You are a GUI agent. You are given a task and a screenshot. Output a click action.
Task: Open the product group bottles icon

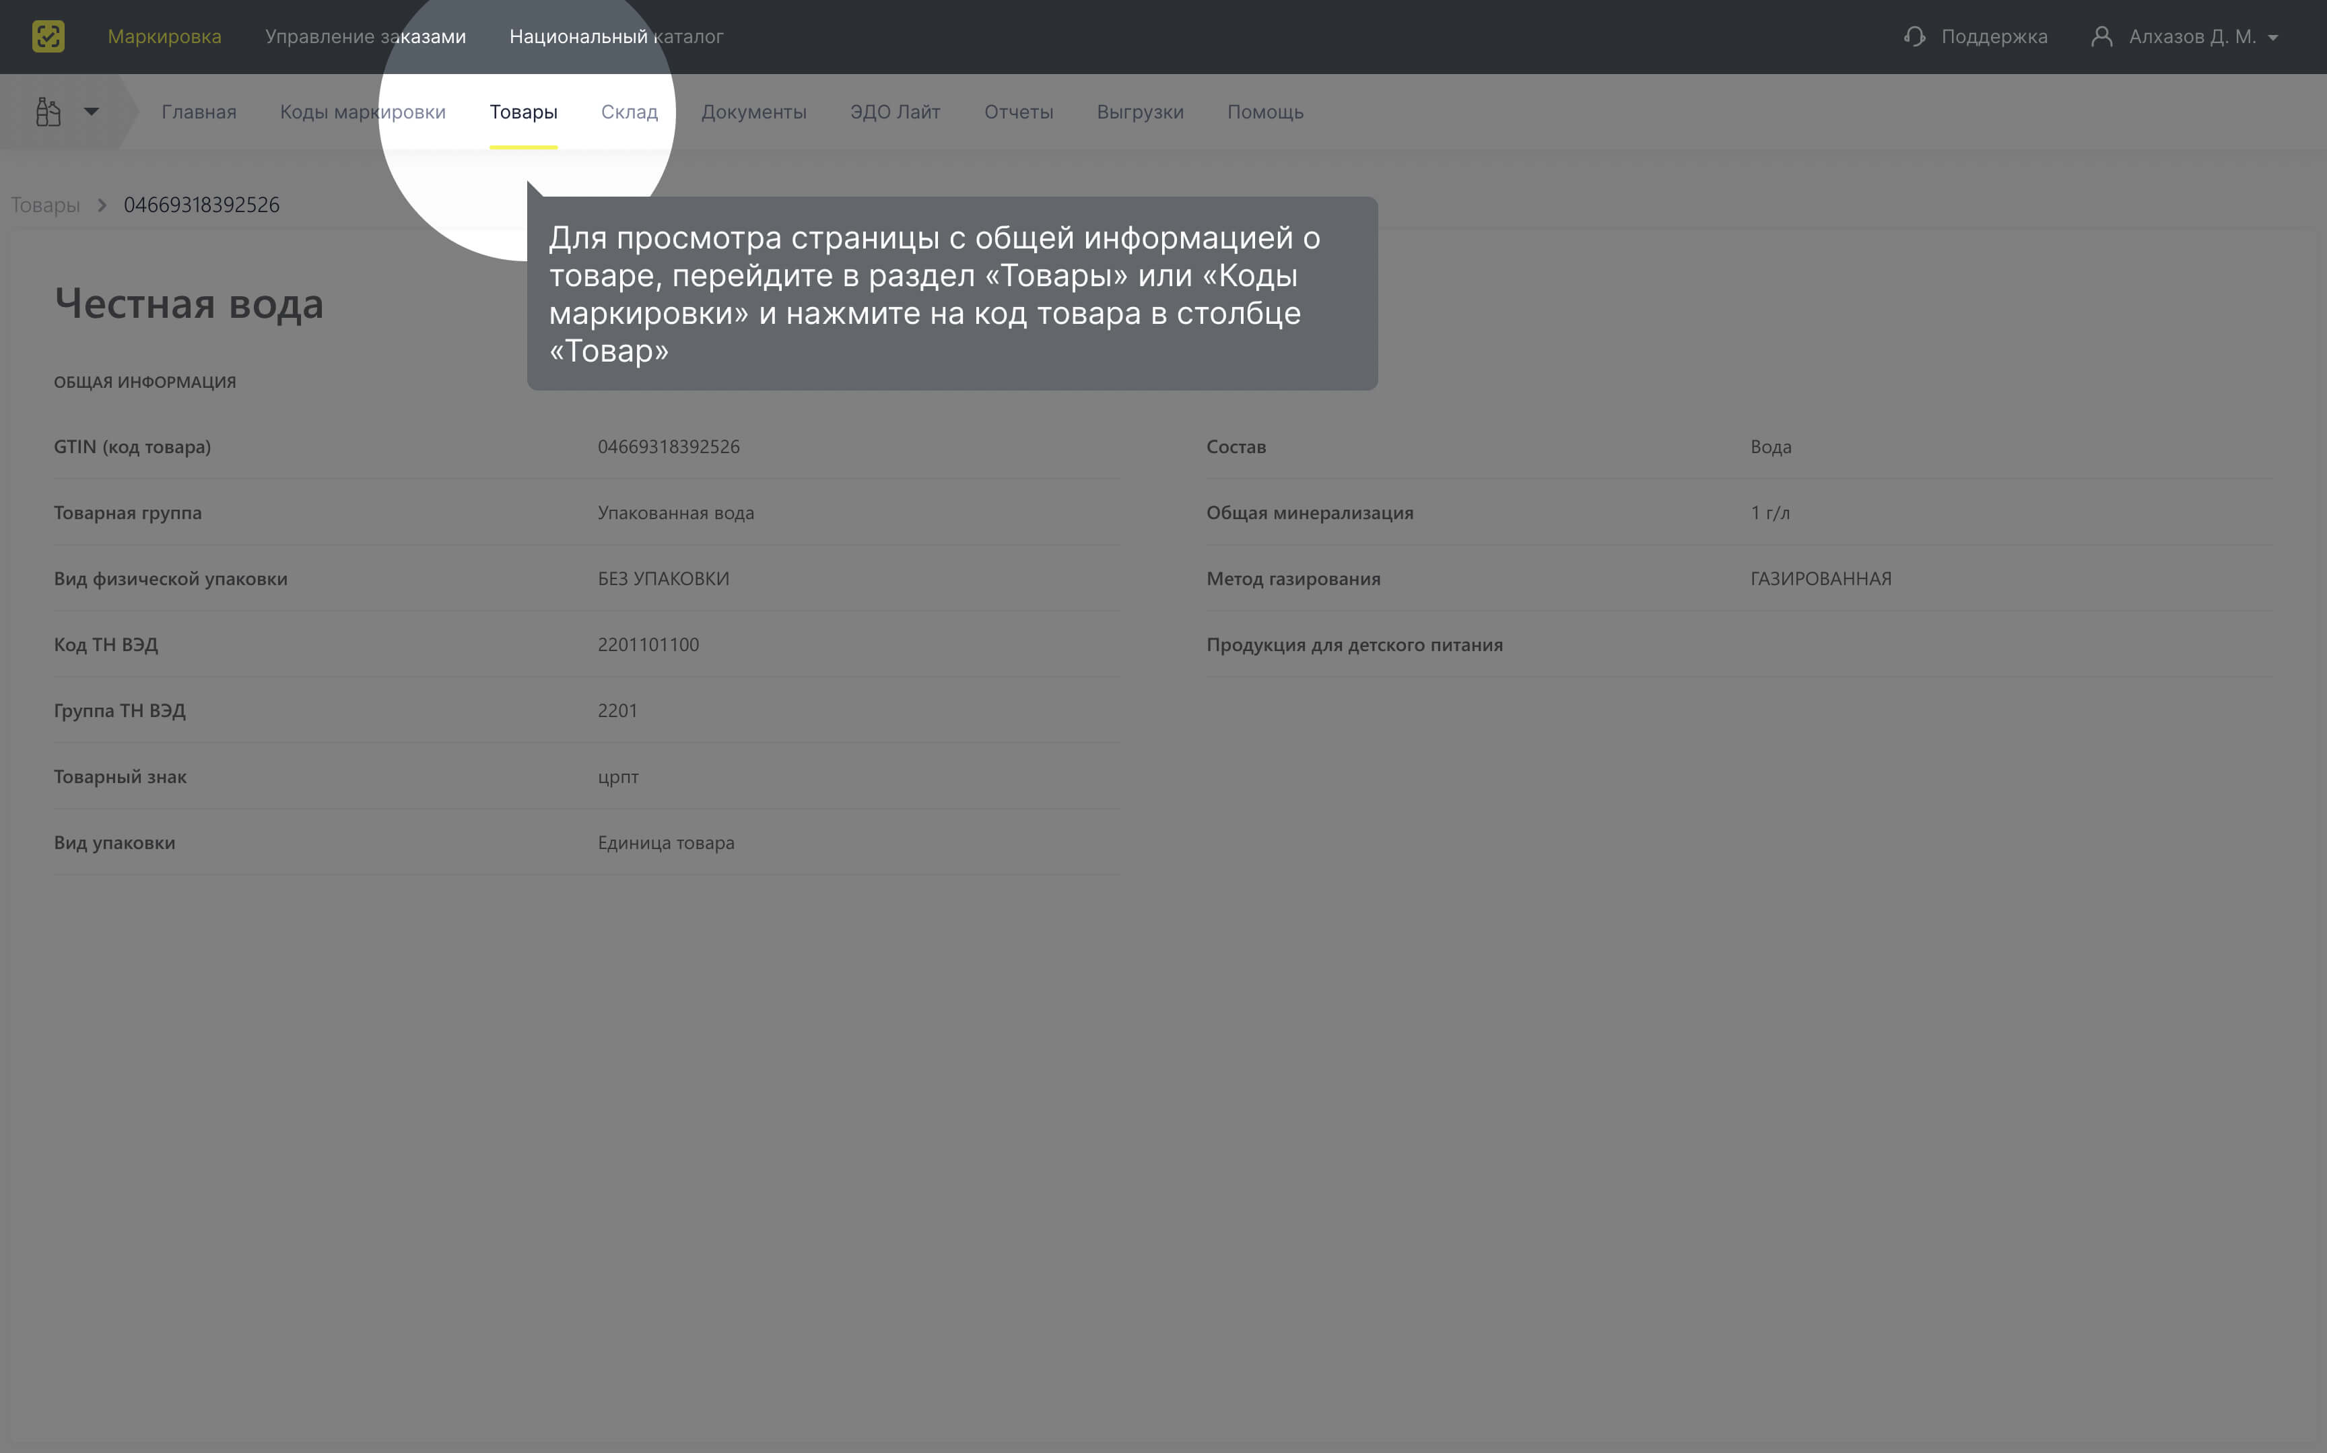[48, 112]
